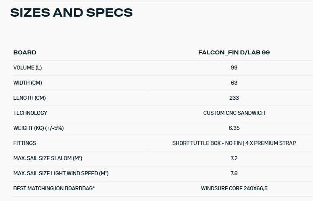This screenshot has width=313, height=201.
Task: Click the MAX. SAIL SIZE SLALOM label
Action: click(48, 158)
